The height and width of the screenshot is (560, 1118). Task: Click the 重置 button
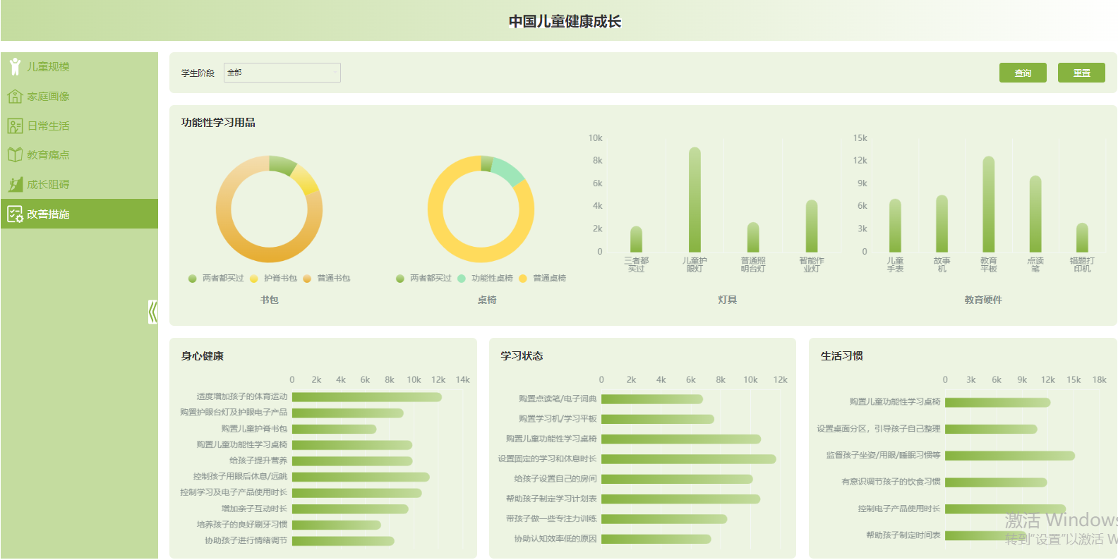[1081, 73]
